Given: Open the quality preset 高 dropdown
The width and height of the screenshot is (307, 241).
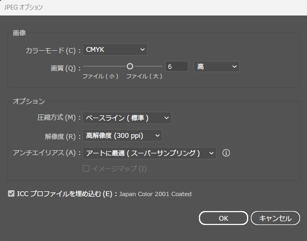Looking at the screenshot, I should (x=217, y=67).
